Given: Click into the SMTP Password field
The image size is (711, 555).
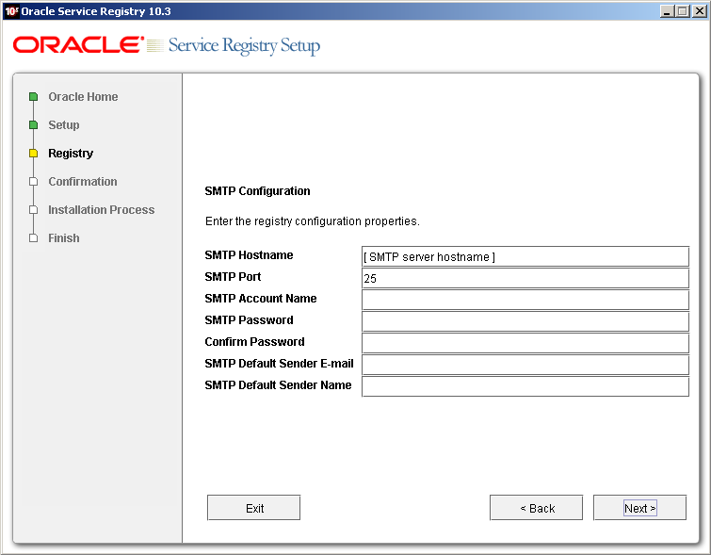Looking at the screenshot, I should tap(525, 321).
